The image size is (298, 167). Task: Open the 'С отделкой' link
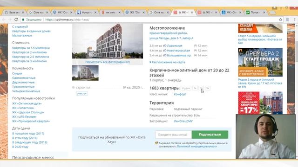point(20,27)
